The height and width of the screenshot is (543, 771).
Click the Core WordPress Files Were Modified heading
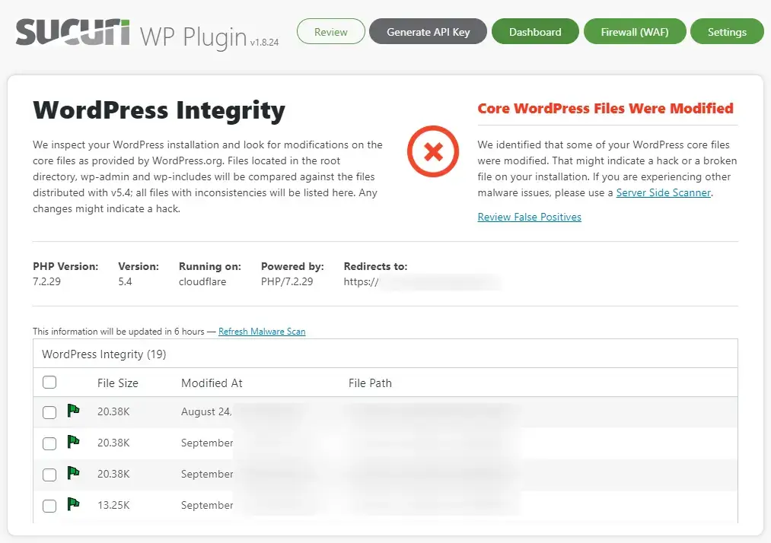pos(605,108)
